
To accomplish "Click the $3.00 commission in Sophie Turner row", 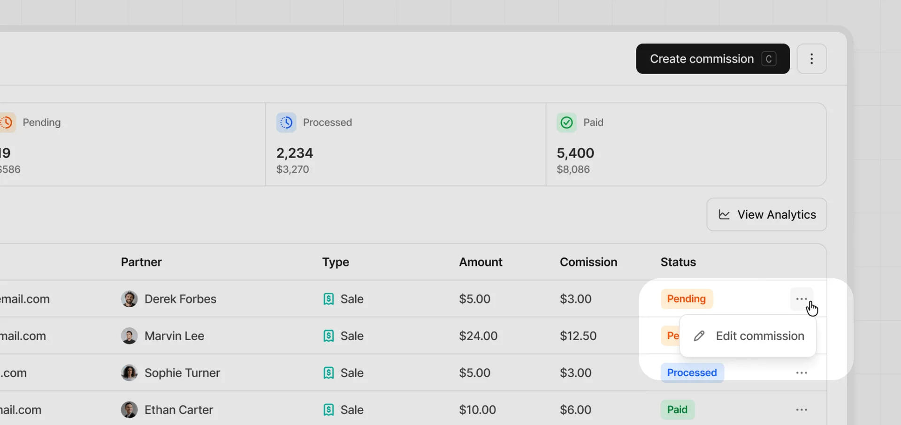I will [575, 372].
